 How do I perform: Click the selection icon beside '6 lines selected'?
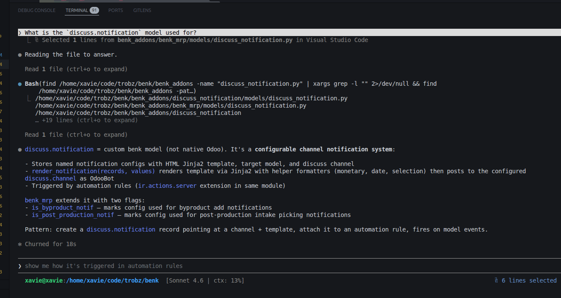496,280
